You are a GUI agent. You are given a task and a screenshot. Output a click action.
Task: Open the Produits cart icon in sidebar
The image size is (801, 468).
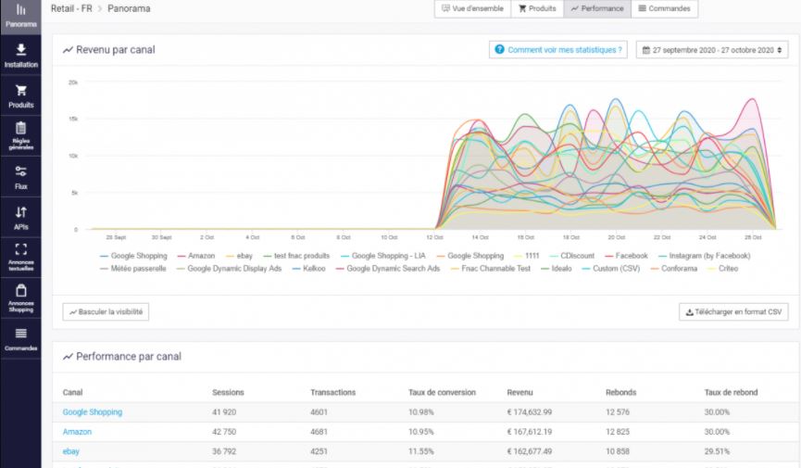click(21, 91)
